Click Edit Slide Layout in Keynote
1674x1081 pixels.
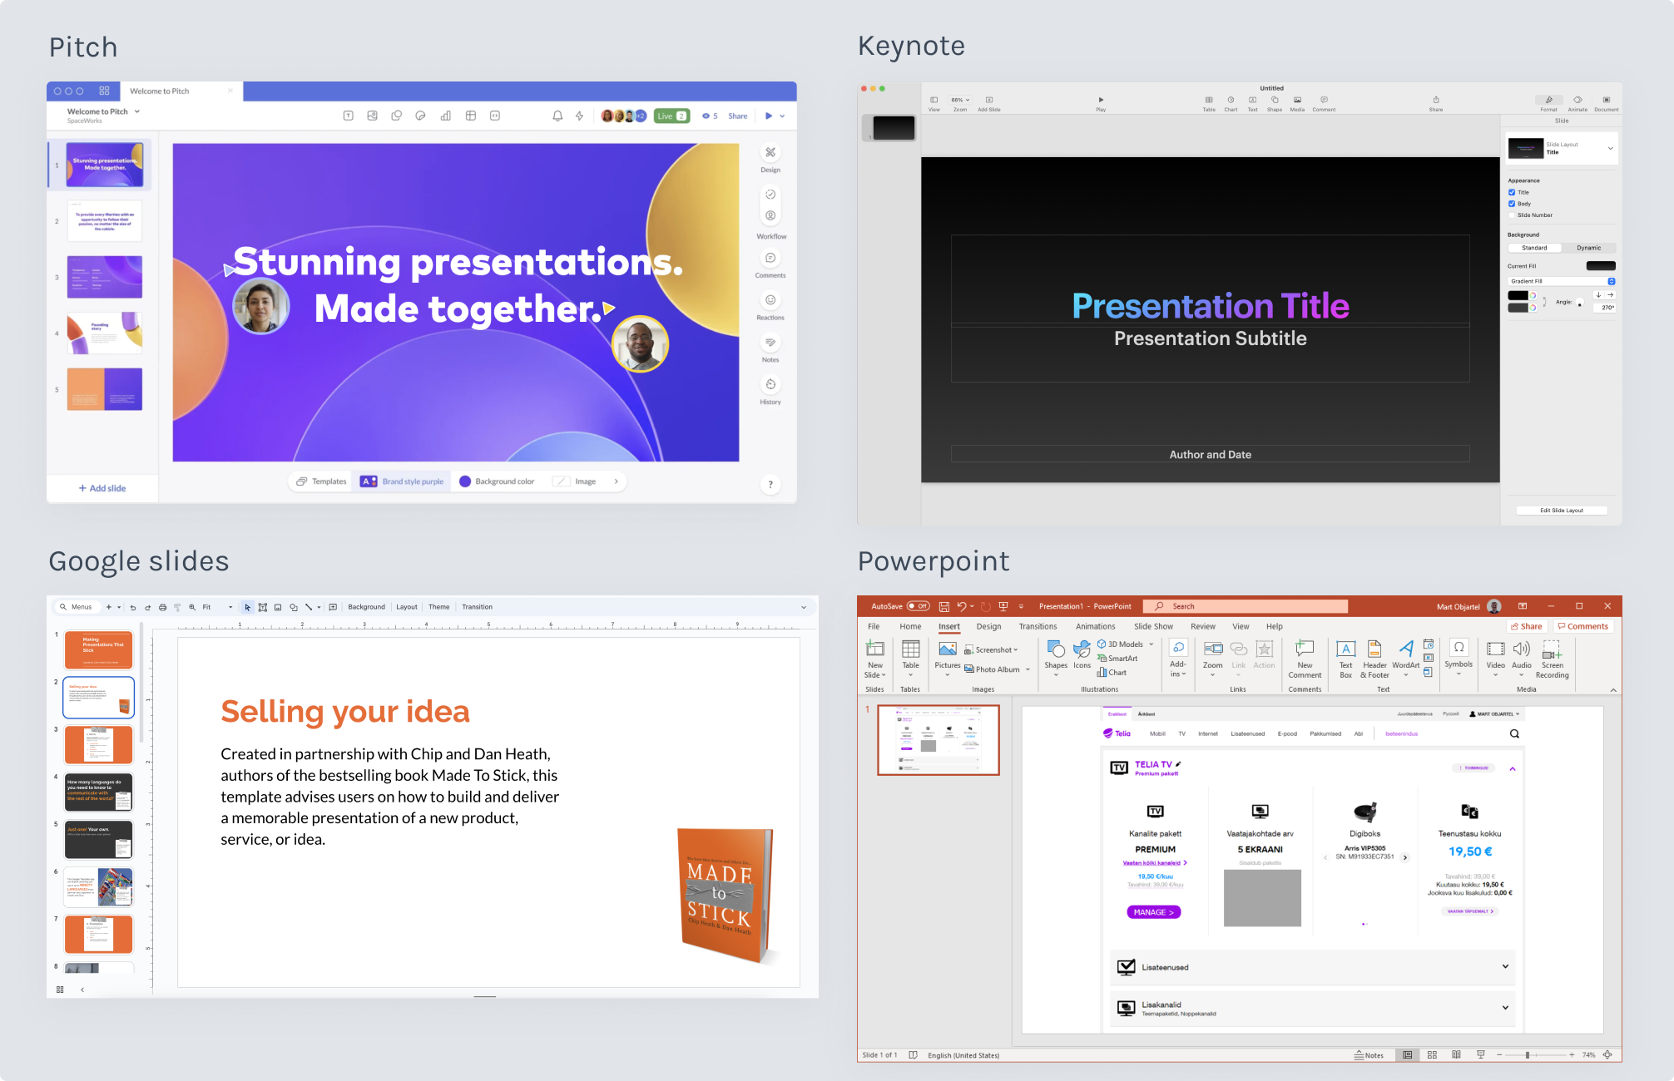pyautogui.click(x=1561, y=510)
